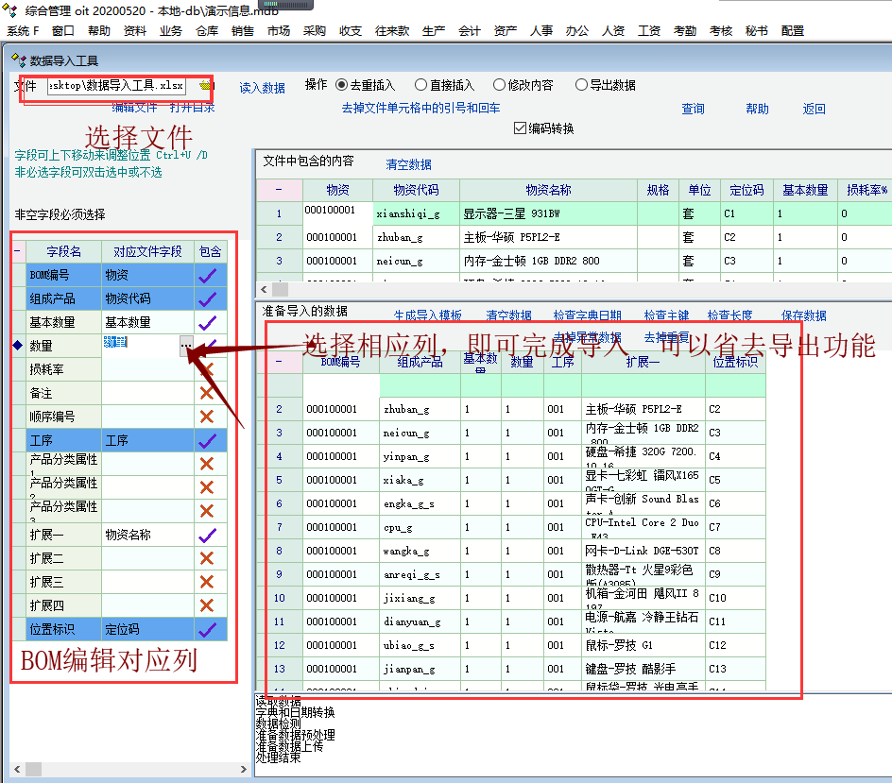
Task: Toggle the include mark for 备注 row
Action: pos(208,393)
